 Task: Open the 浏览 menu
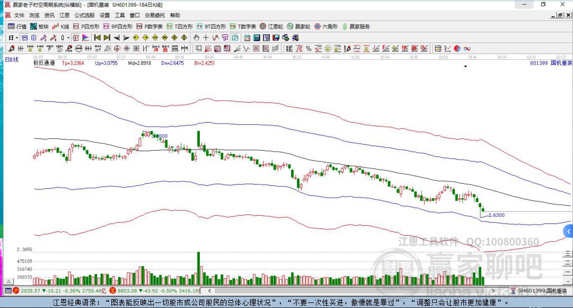click(34, 15)
